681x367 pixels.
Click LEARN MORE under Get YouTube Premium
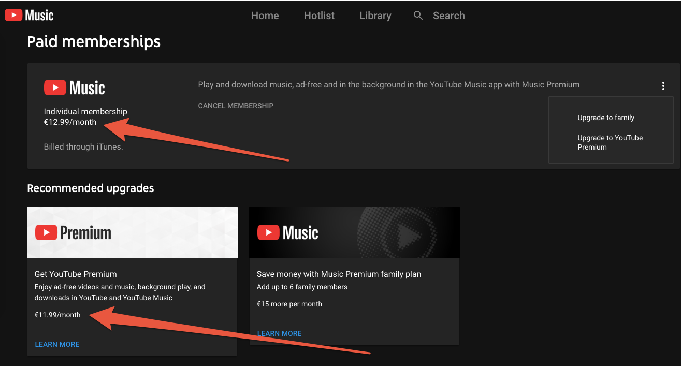tap(57, 344)
